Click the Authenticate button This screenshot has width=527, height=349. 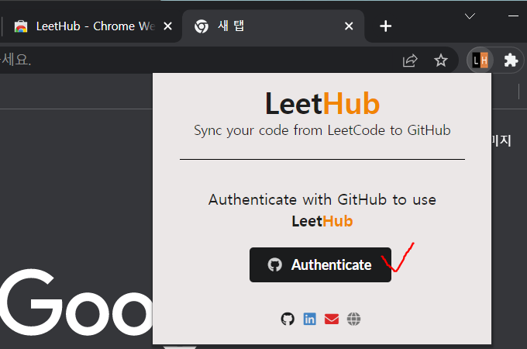[x=320, y=265]
